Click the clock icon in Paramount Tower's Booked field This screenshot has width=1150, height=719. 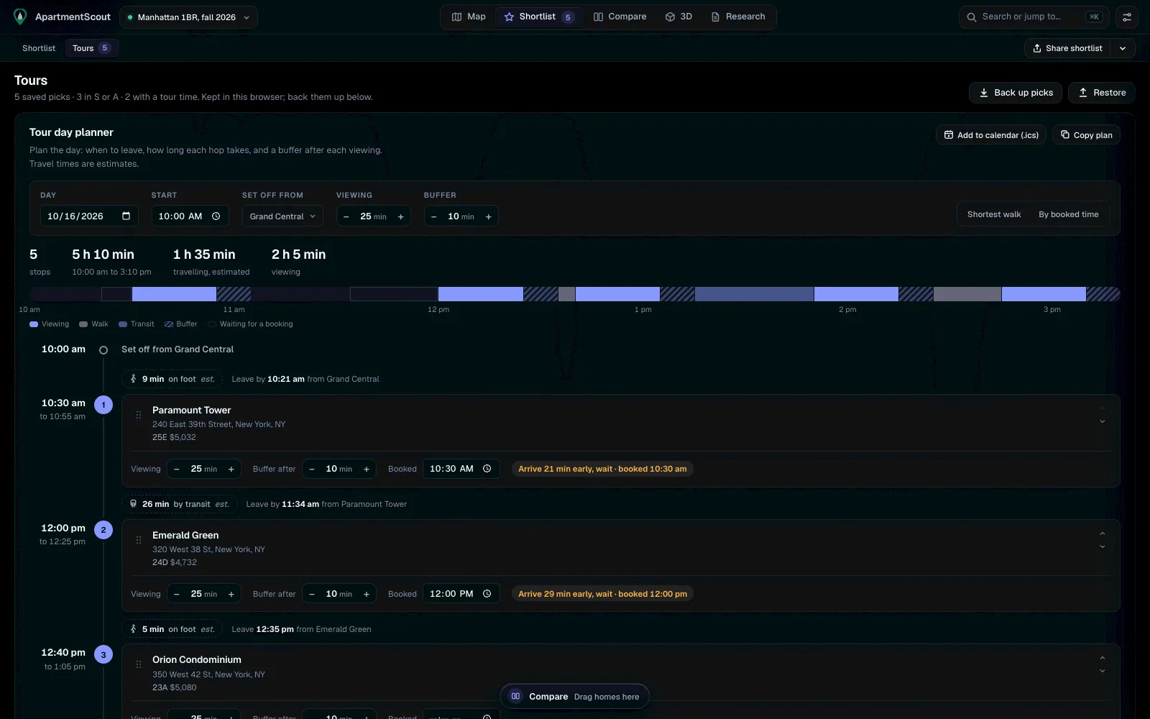point(487,469)
